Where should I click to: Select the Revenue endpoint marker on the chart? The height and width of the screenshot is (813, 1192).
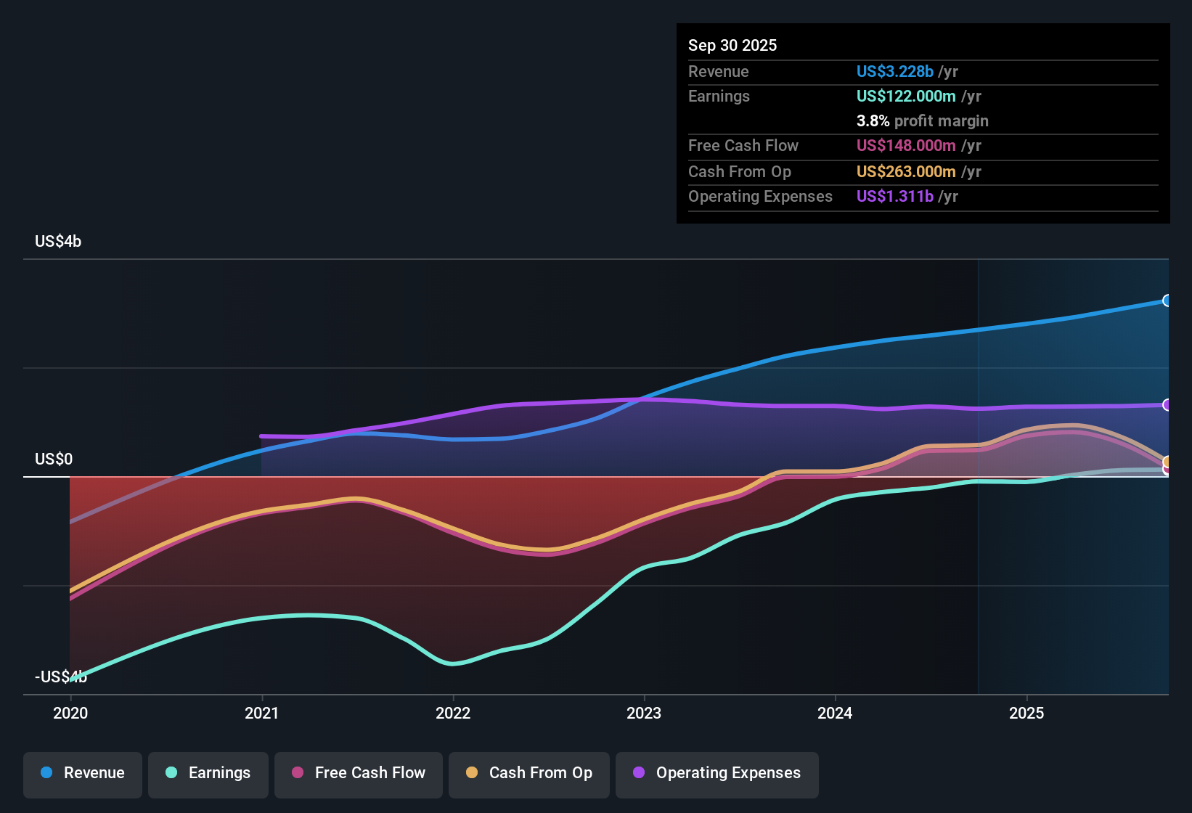(1167, 300)
